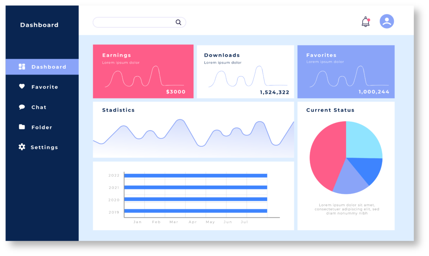Open notifications via the bell icon
The height and width of the screenshot is (256, 429).
[x=366, y=22]
